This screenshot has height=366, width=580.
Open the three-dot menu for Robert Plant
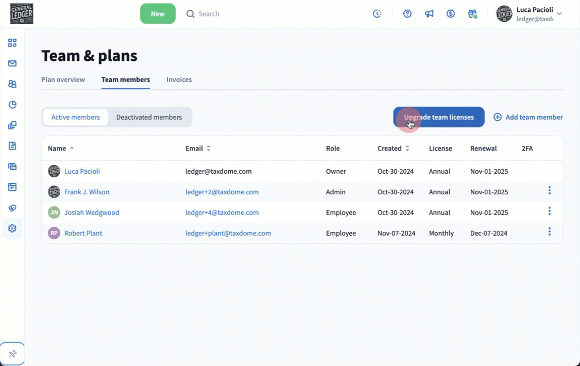click(x=550, y=232)
